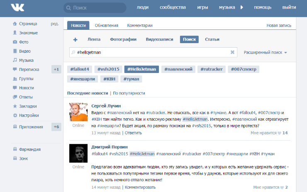Select the #vsfs2015 hashtag chip
Image resolution: width=307 pixels, height=192 pixels.
pyautogui.click(x=108, y=69)
